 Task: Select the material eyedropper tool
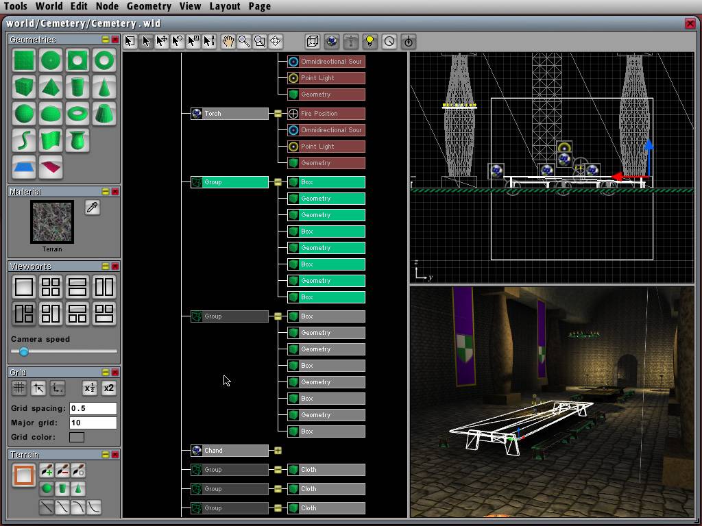coord(92,208)
